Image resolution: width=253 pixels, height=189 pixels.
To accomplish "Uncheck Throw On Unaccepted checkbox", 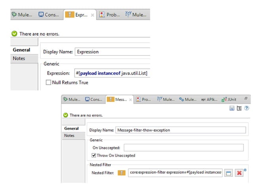I will point(94,155).
